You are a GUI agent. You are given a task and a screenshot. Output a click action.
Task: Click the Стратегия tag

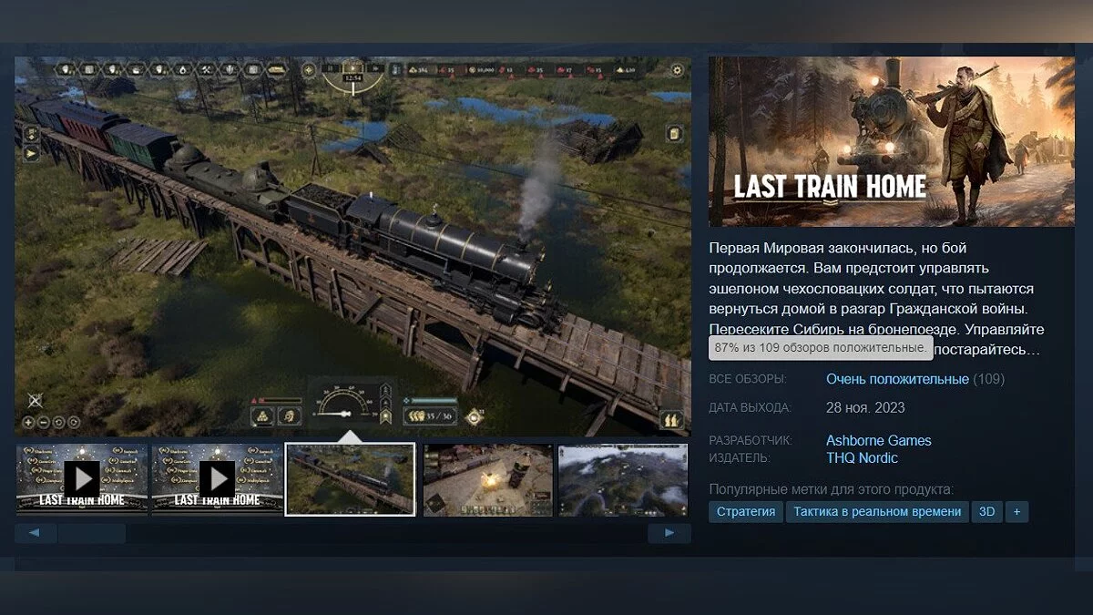click(746, 512)
